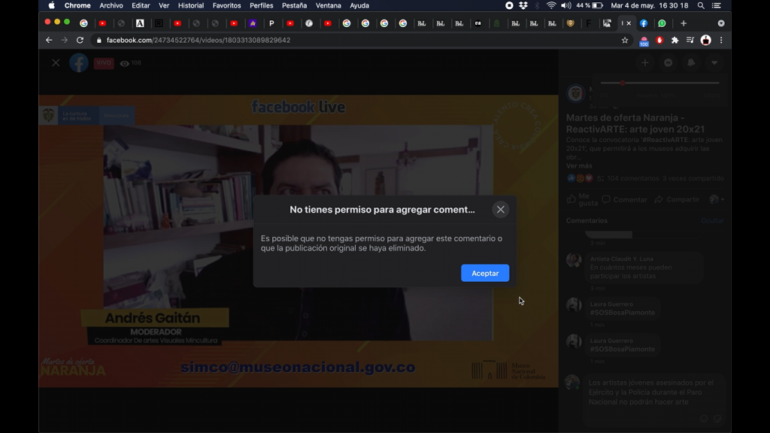The width and height of the screenshot is (770, 433).
Task: Open the notifications bell
Action: (691, 63)
